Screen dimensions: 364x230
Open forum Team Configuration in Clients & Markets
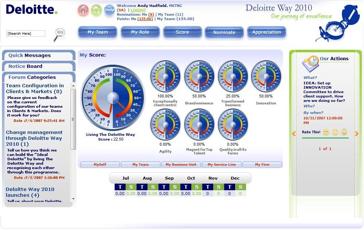click(x=35, y=89)
